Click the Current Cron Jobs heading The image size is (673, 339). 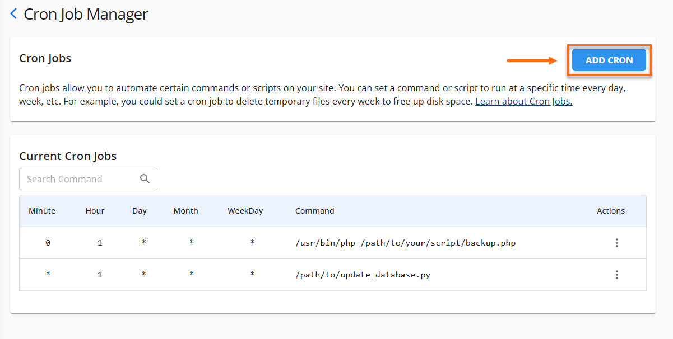point(68,156)
